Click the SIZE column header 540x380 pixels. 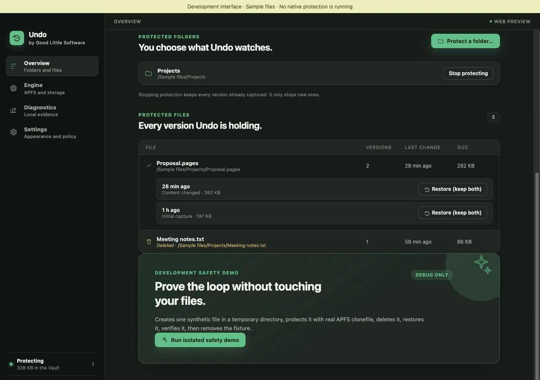click(x=462, y=147)
